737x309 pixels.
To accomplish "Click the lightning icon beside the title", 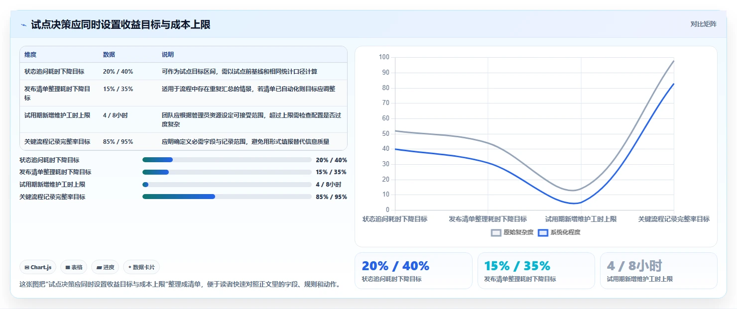I will pos(24,25).
